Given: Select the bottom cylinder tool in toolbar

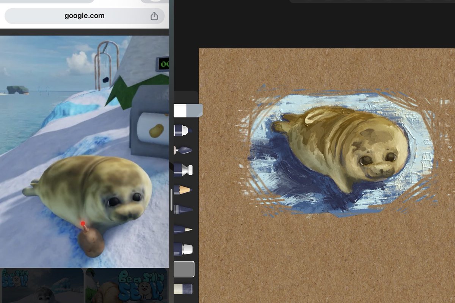Looking at the screenshot, I should (183, 289).
